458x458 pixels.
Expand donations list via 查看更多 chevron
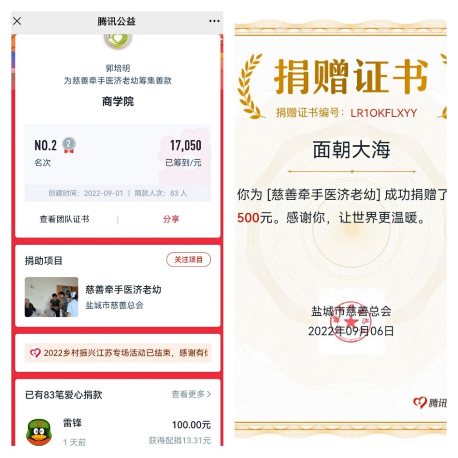click(x=191, y=394)
